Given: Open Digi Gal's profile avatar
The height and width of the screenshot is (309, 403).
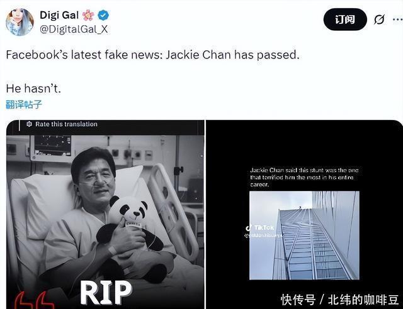Looking at the screenshot, I should 20,22.
